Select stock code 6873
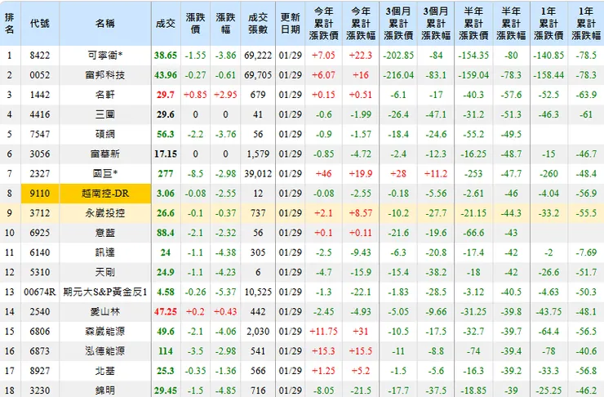Viewport: 604px width, 397px height. point(40,350)
